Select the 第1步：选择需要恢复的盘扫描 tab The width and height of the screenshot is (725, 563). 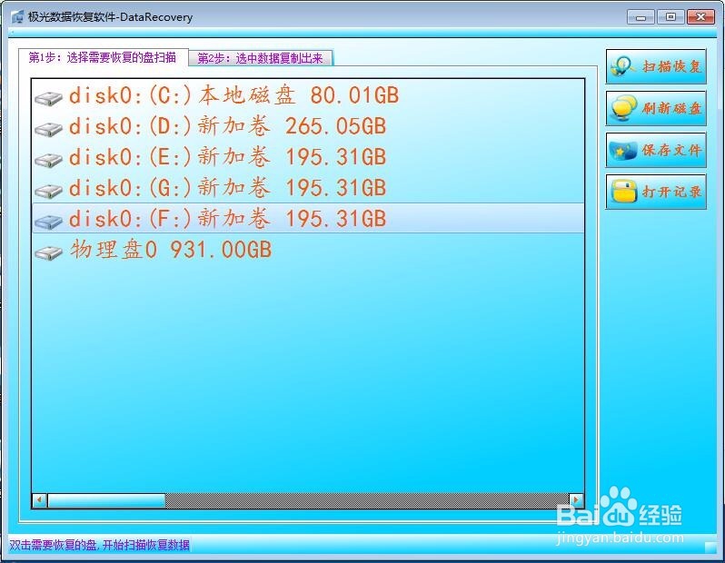(103, 57)
